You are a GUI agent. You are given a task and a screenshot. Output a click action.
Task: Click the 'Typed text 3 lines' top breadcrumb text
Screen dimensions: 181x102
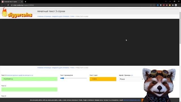point(82,16)
